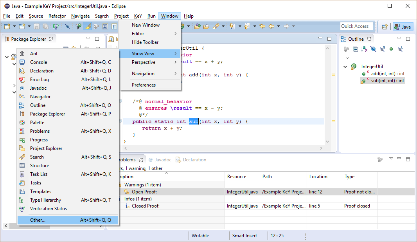Screen dimensions: 417x242
Task: Click the Next Annotation toolbar icon
Action: [x=232, y=26]
